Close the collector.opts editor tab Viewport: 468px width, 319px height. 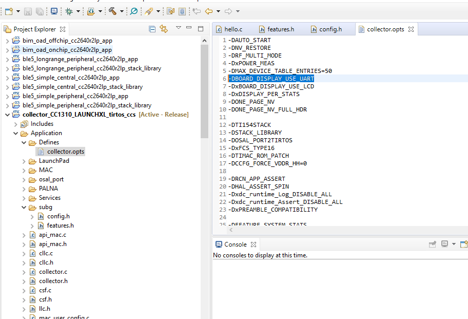pyautogui.click(x=411, y=29)
